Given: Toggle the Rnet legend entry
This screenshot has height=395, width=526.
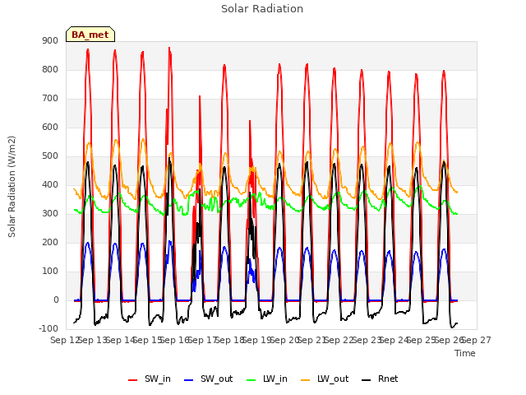Looking at the screenshot, I should (x=380, y=379).
